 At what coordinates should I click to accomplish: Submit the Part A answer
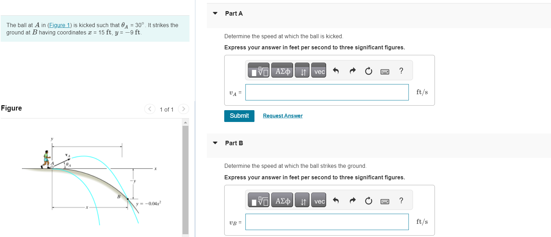coord(239,116)
